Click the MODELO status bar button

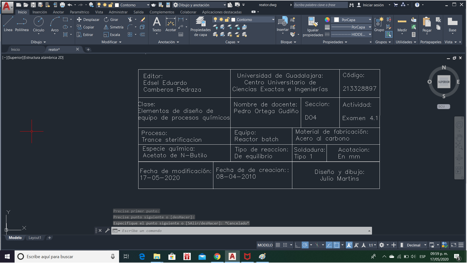point(265,245)
